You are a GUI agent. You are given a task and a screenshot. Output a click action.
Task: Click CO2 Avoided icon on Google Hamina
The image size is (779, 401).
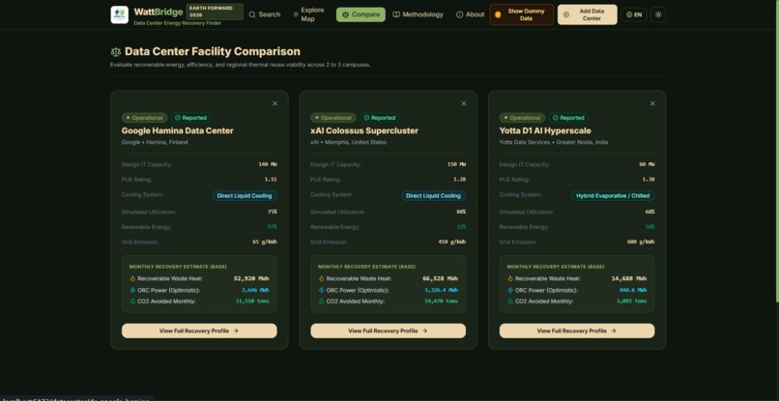[x=132, y=301]
